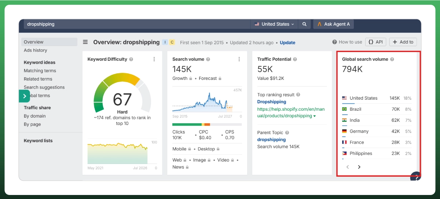
Task: Open the hamburger menu beside Overview title
Action: 85,42
